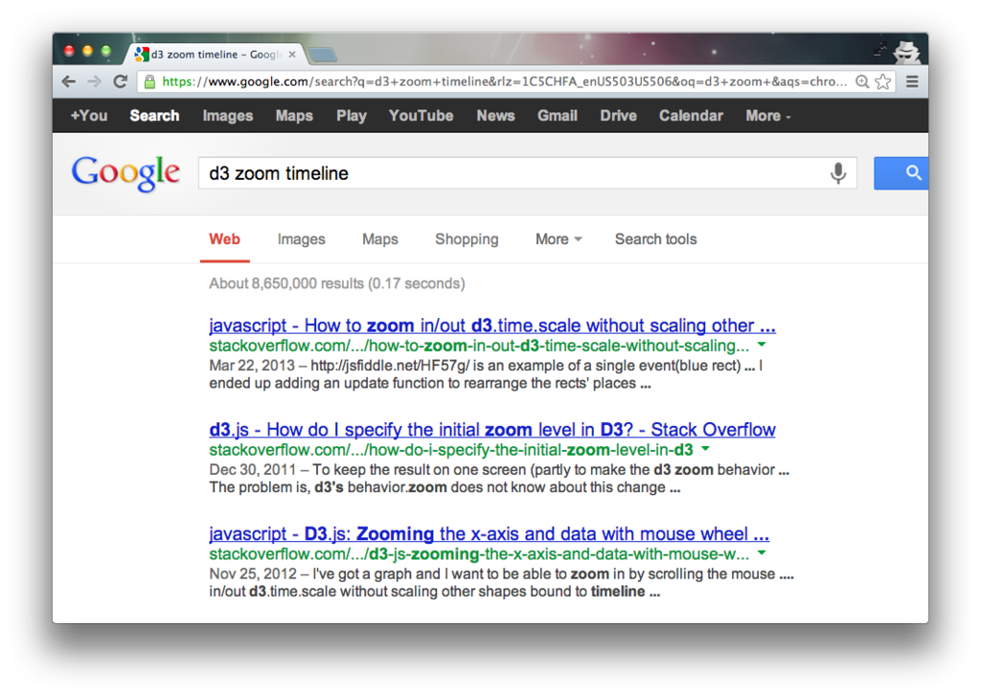Click the About 8,650,000 results text
This screenshot has width=981, height=696.
coord(336,283)
